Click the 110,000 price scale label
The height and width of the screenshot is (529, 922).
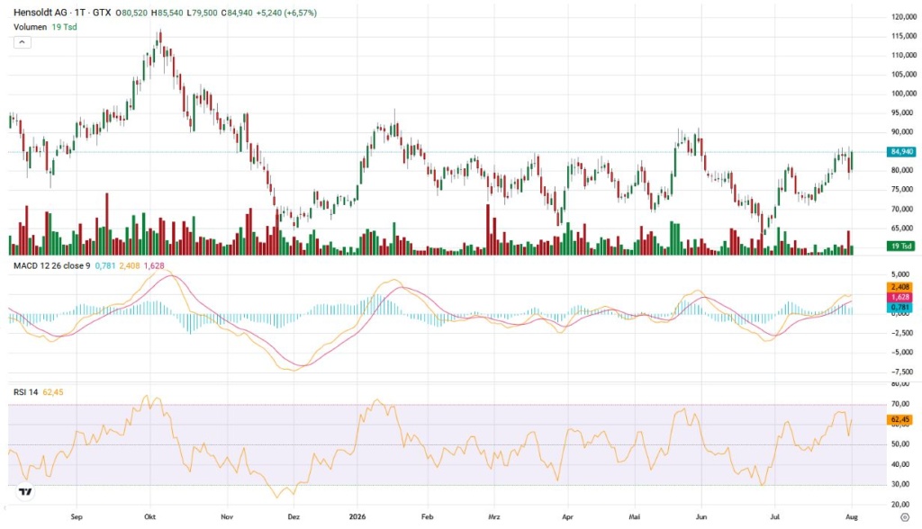[x=904, y=55]
